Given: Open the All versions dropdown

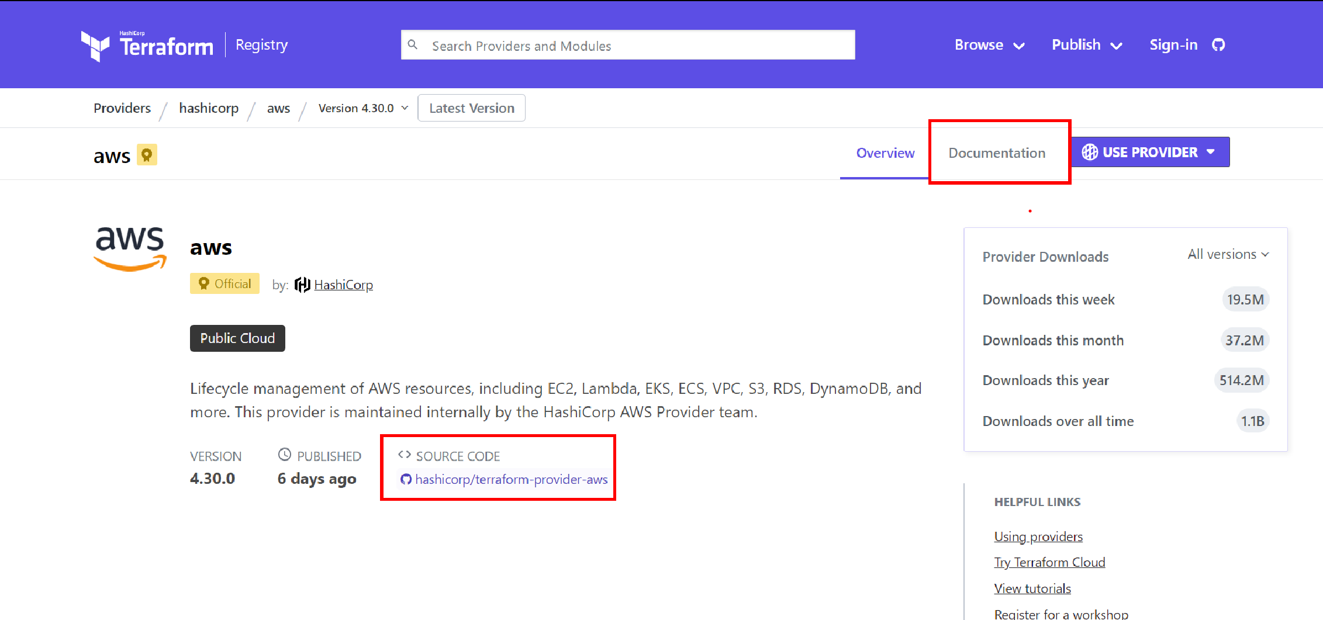Looking at the screenshot, I should coord(1228,254).
